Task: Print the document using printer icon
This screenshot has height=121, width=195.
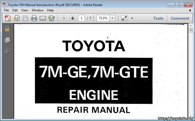Action: click(34, 18)
